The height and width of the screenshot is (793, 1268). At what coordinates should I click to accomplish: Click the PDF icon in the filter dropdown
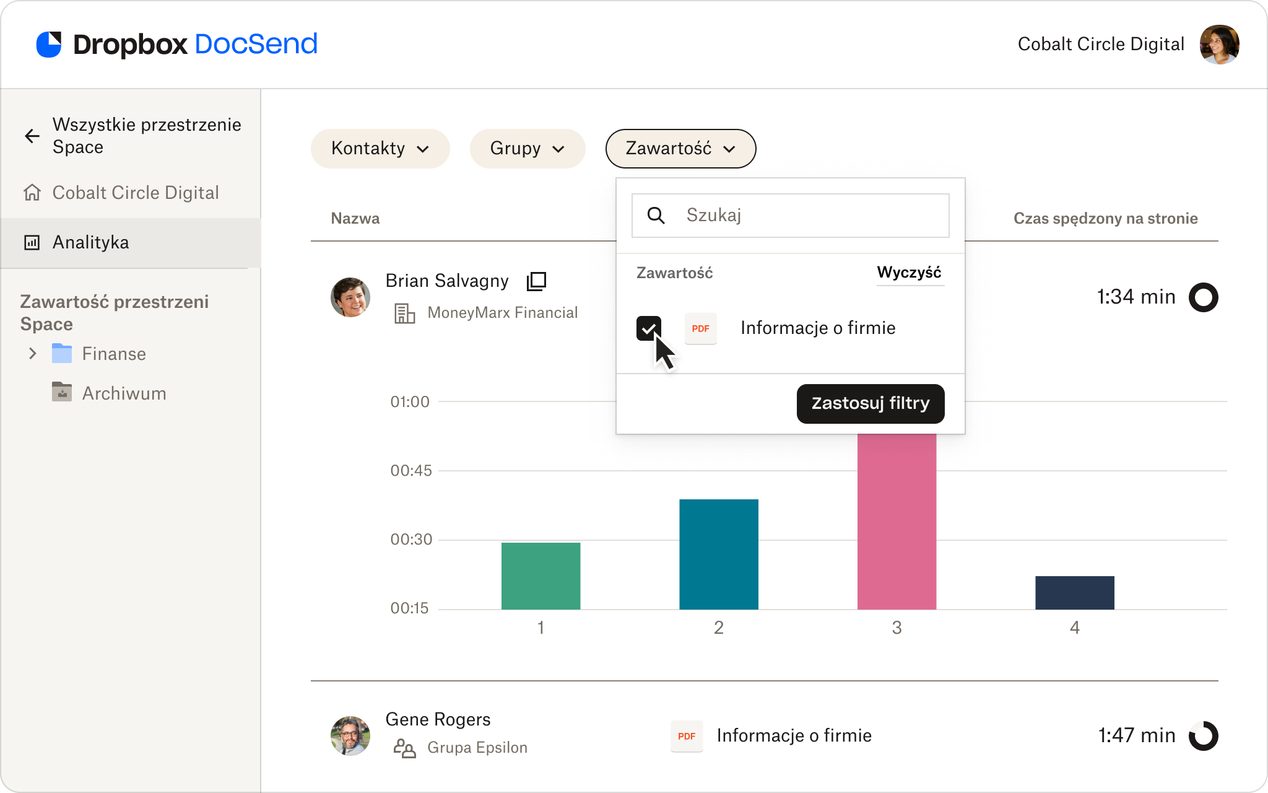(701, 328)
